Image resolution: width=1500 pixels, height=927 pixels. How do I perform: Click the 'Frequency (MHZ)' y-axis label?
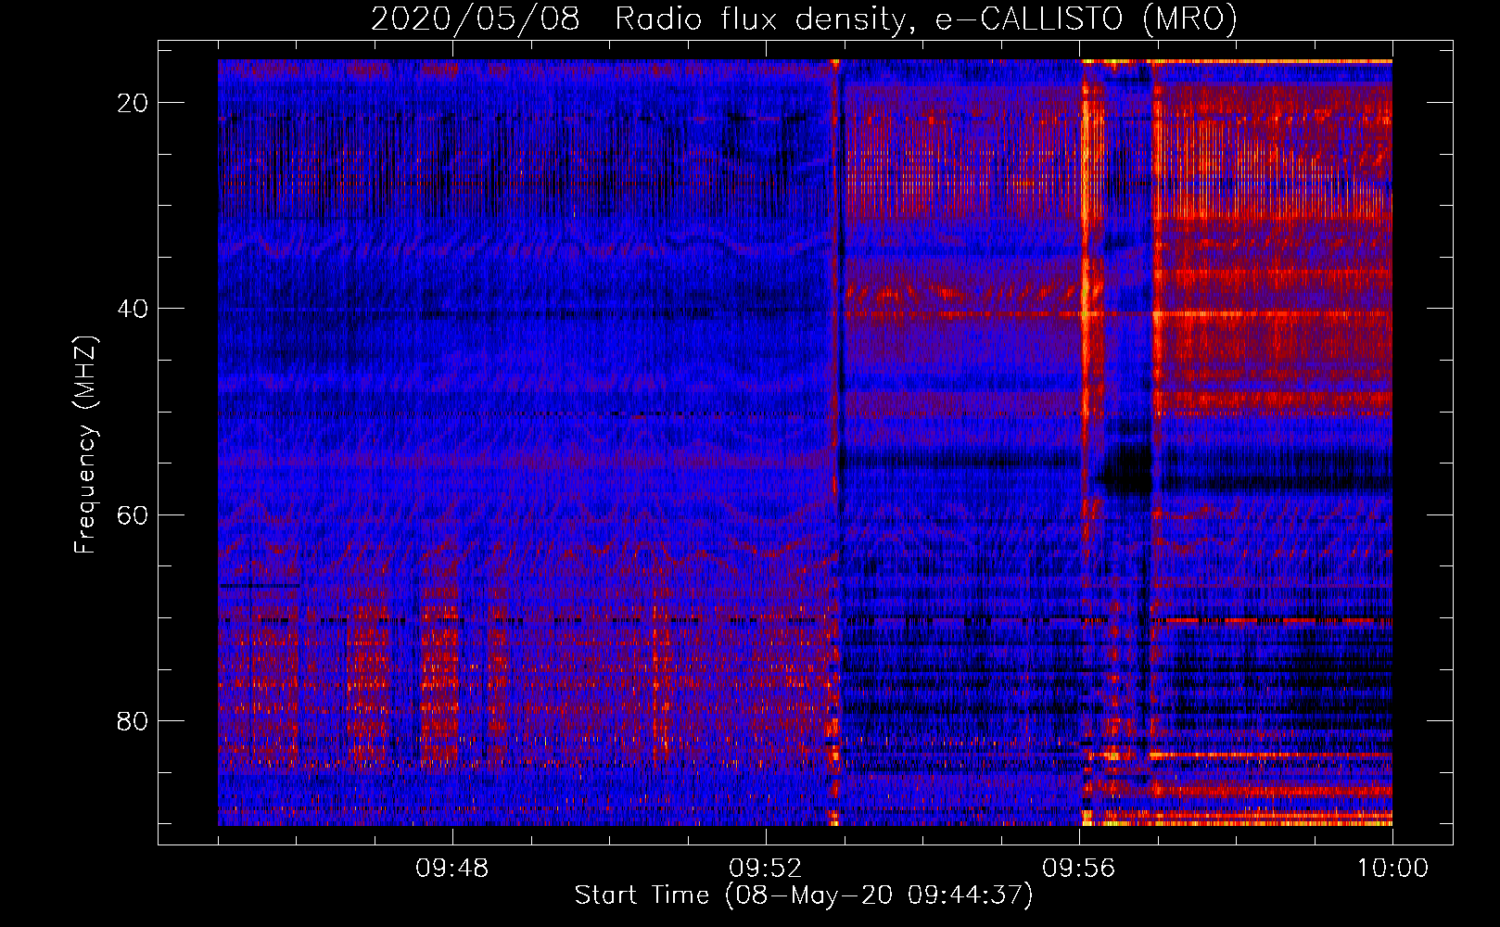tap(85, 444)
